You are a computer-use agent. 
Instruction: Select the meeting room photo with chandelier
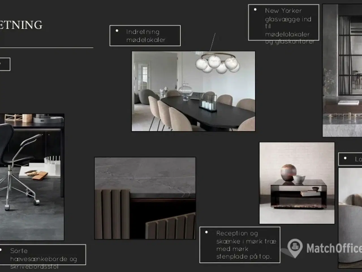[193, 91]
